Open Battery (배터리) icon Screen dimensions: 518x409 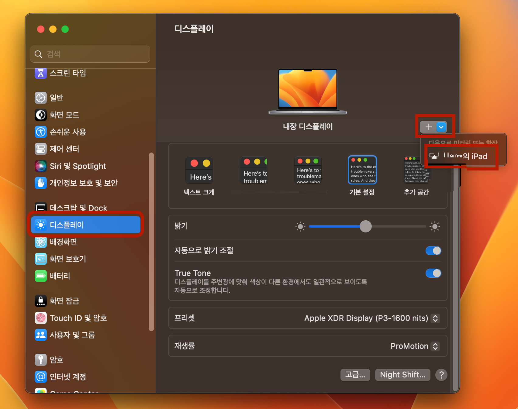(41, 276)
